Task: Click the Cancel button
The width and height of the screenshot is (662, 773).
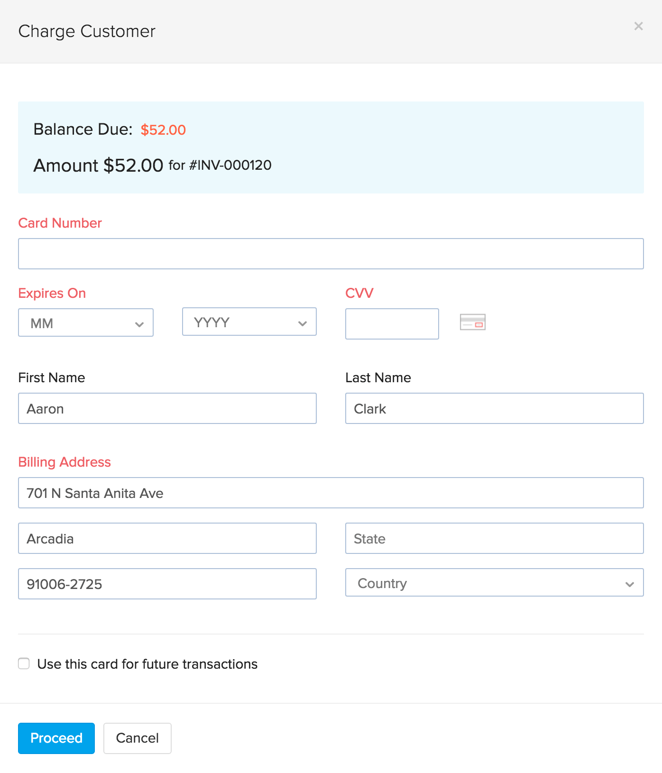Action: [137, 738]
